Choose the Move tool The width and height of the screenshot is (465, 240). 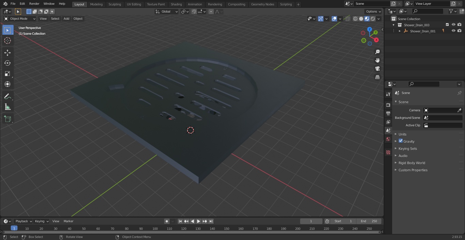pyautogui.click(x=7, y=52)
